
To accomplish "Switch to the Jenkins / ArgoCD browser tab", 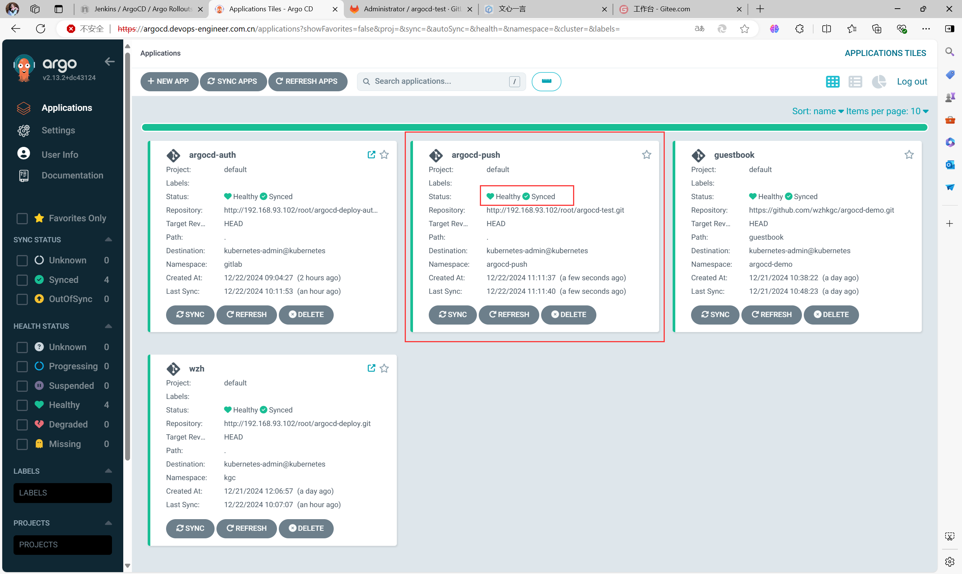I will pos(142,9).
